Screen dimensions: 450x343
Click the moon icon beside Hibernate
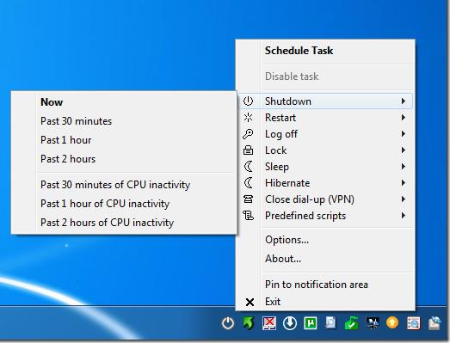point(249,183)
